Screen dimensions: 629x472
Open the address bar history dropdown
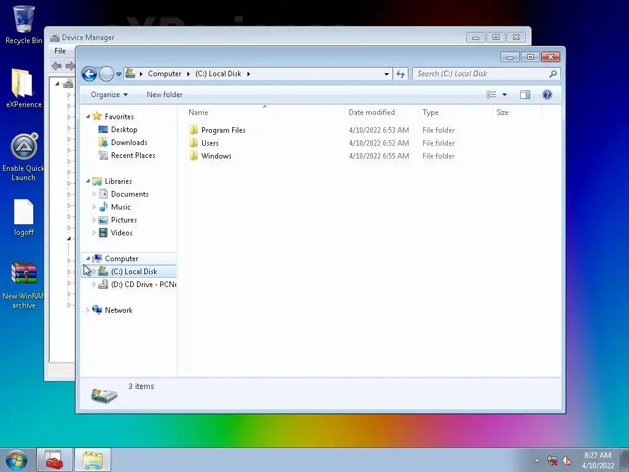pos(386,74)
